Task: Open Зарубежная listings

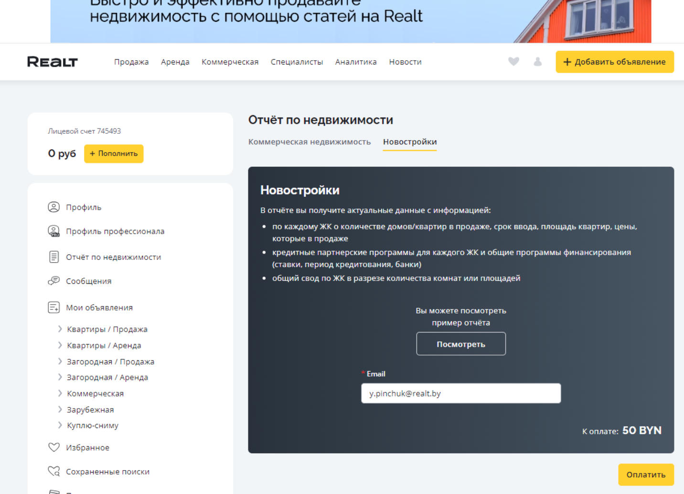Action: click(90, 410)
